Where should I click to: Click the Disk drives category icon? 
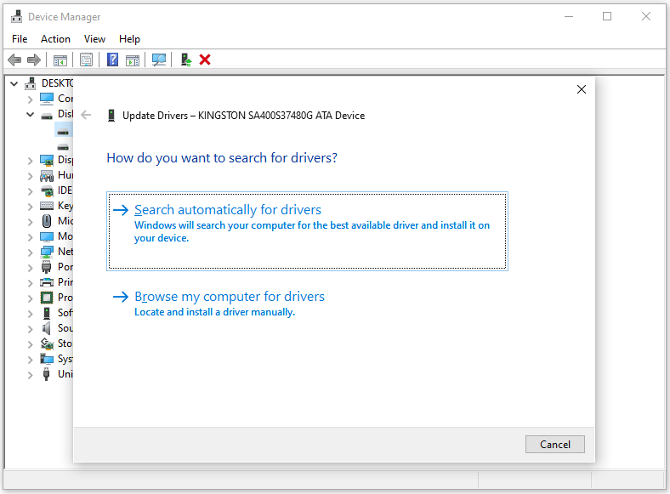point(47,115)
